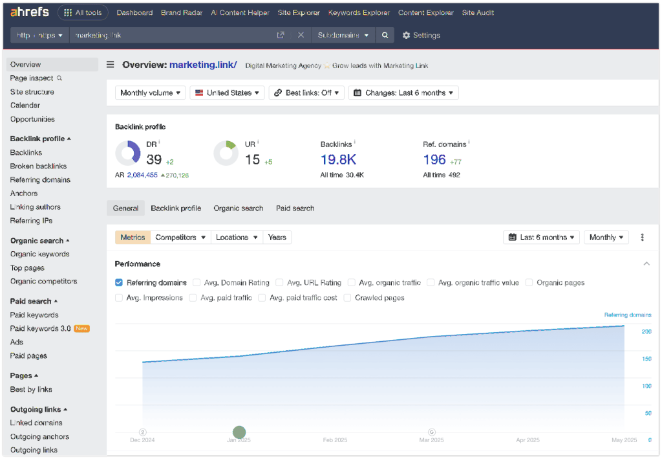
Task: Open Keywords Explorer in top navigation
Action: 359,13
